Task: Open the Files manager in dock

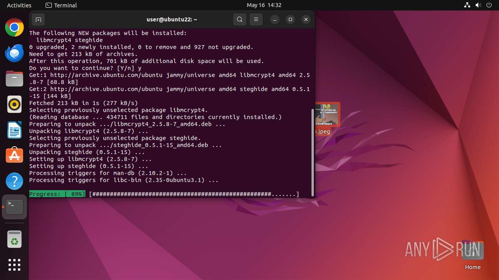Action: (14, 79)
